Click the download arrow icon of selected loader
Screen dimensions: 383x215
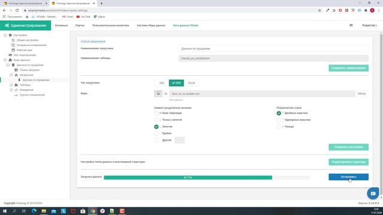click(19, 80)
